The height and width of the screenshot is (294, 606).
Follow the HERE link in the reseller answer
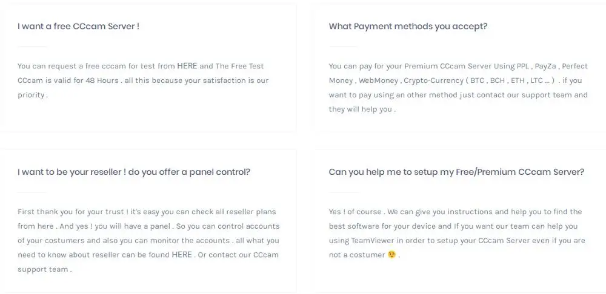182,255
